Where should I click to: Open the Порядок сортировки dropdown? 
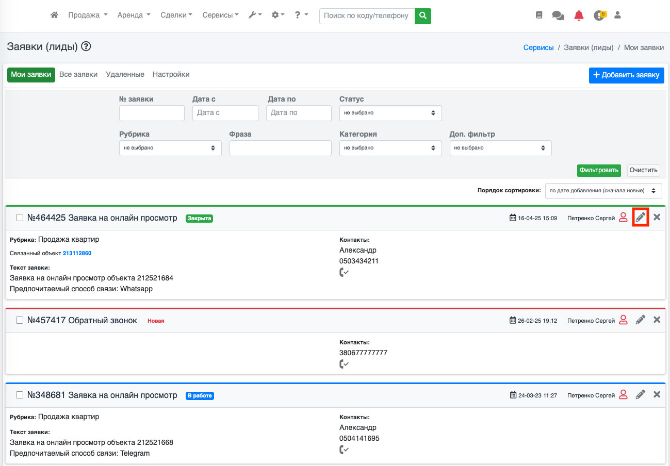pos(603,191)
